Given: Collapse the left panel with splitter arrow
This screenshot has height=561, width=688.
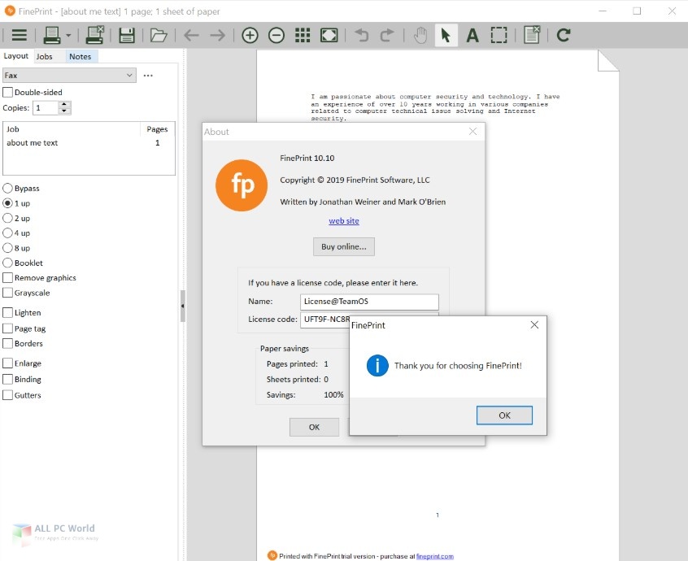Looking at the screenshot, I should (x=182, y=306).
